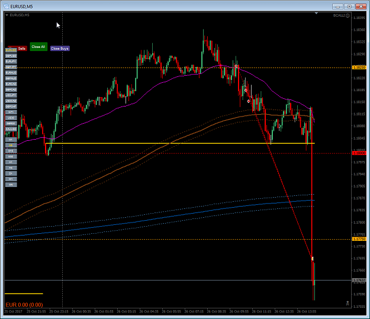370x319 pixels.
Task: Click the orange 1.18250 price label
Action: click(359, 67)
